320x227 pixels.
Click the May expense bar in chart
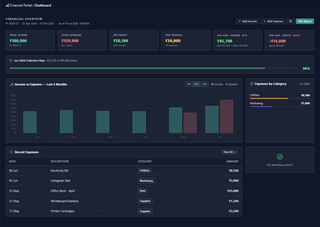click(x=190, y=123)
